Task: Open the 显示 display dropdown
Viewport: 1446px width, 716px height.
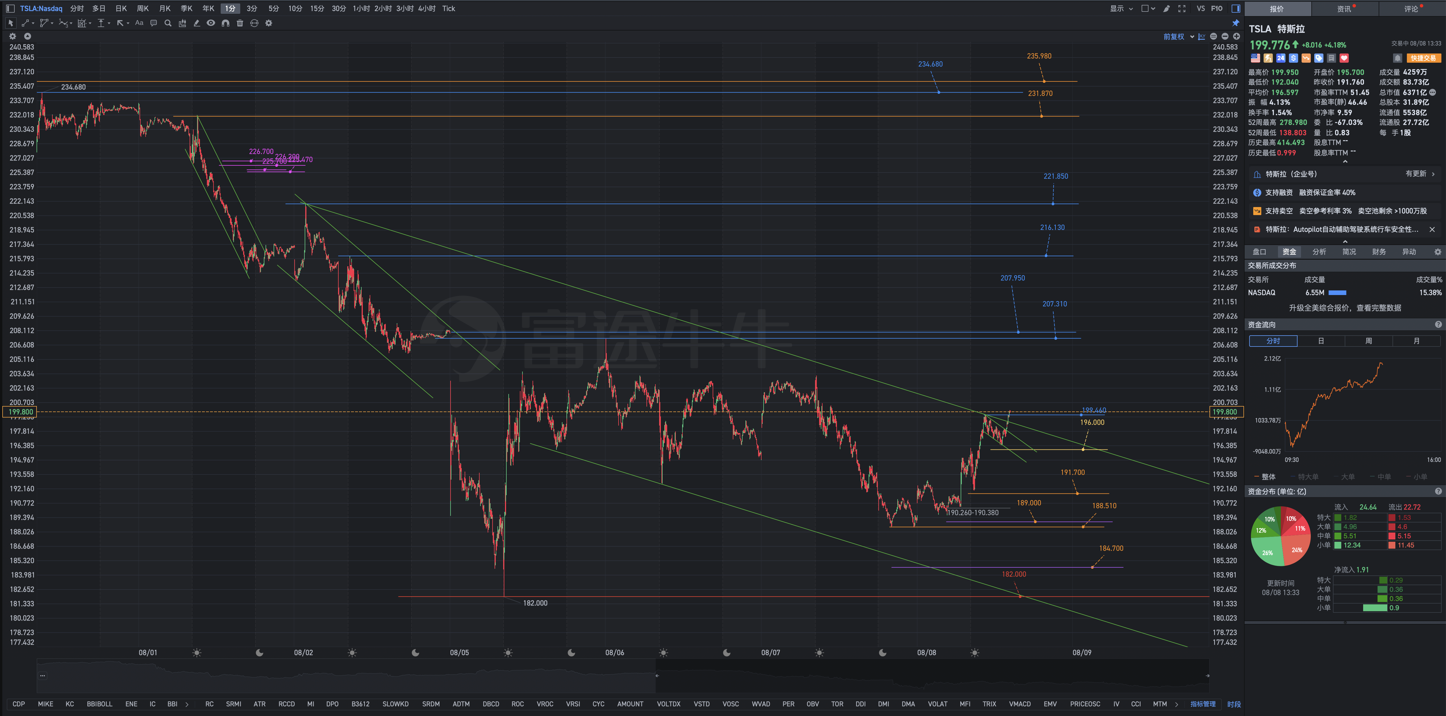Action: (1121, 8)
